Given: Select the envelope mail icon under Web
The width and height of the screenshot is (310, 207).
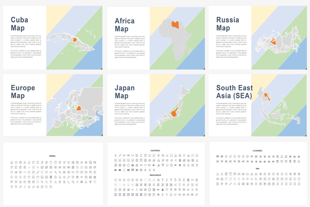Looking at the screenshot, I should [x=239, y=174].
